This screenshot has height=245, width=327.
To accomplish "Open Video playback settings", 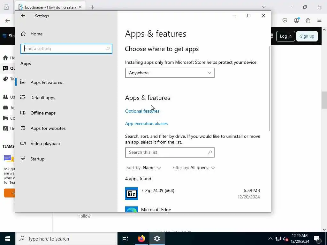I will click(x=45, y=144).
